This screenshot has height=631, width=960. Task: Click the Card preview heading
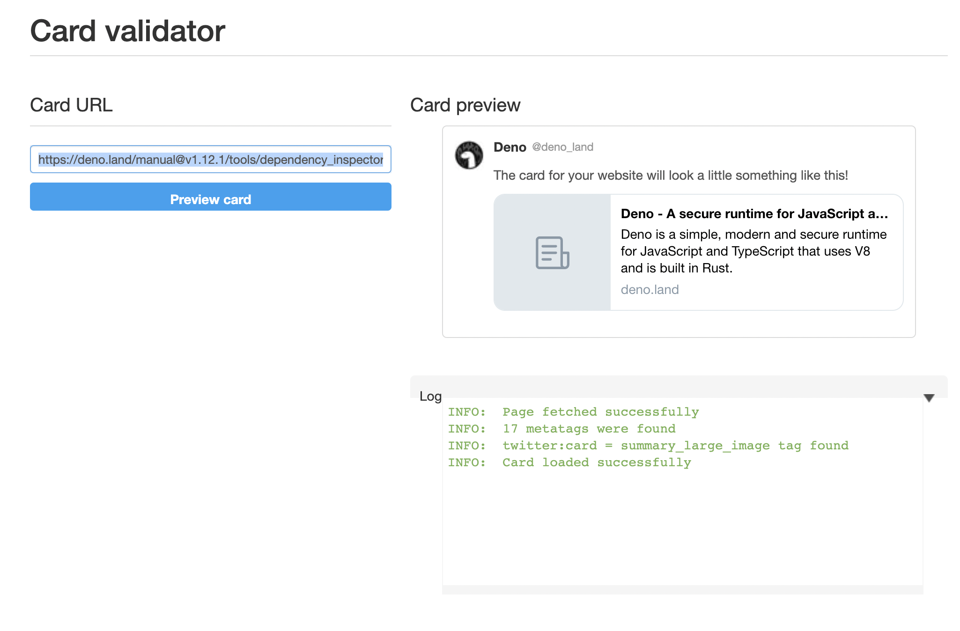(x=465, y=105)
